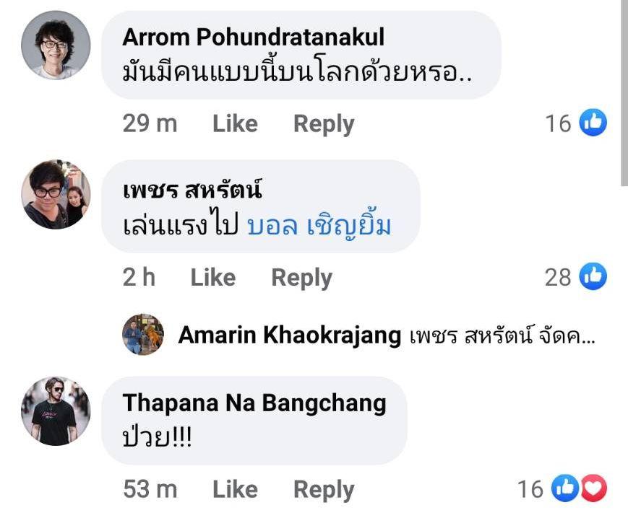The height and width of the screenshot is (518, 628).
Task: Click the like reaction icon showing 28
Action: tap(594, 276)
